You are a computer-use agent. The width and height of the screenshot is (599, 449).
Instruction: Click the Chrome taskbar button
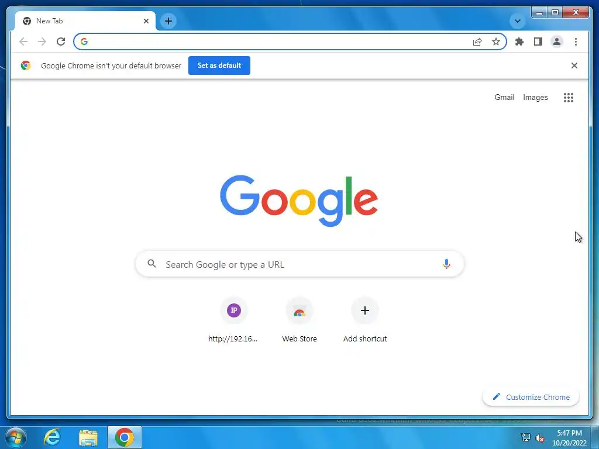click(x=125, y=437)
